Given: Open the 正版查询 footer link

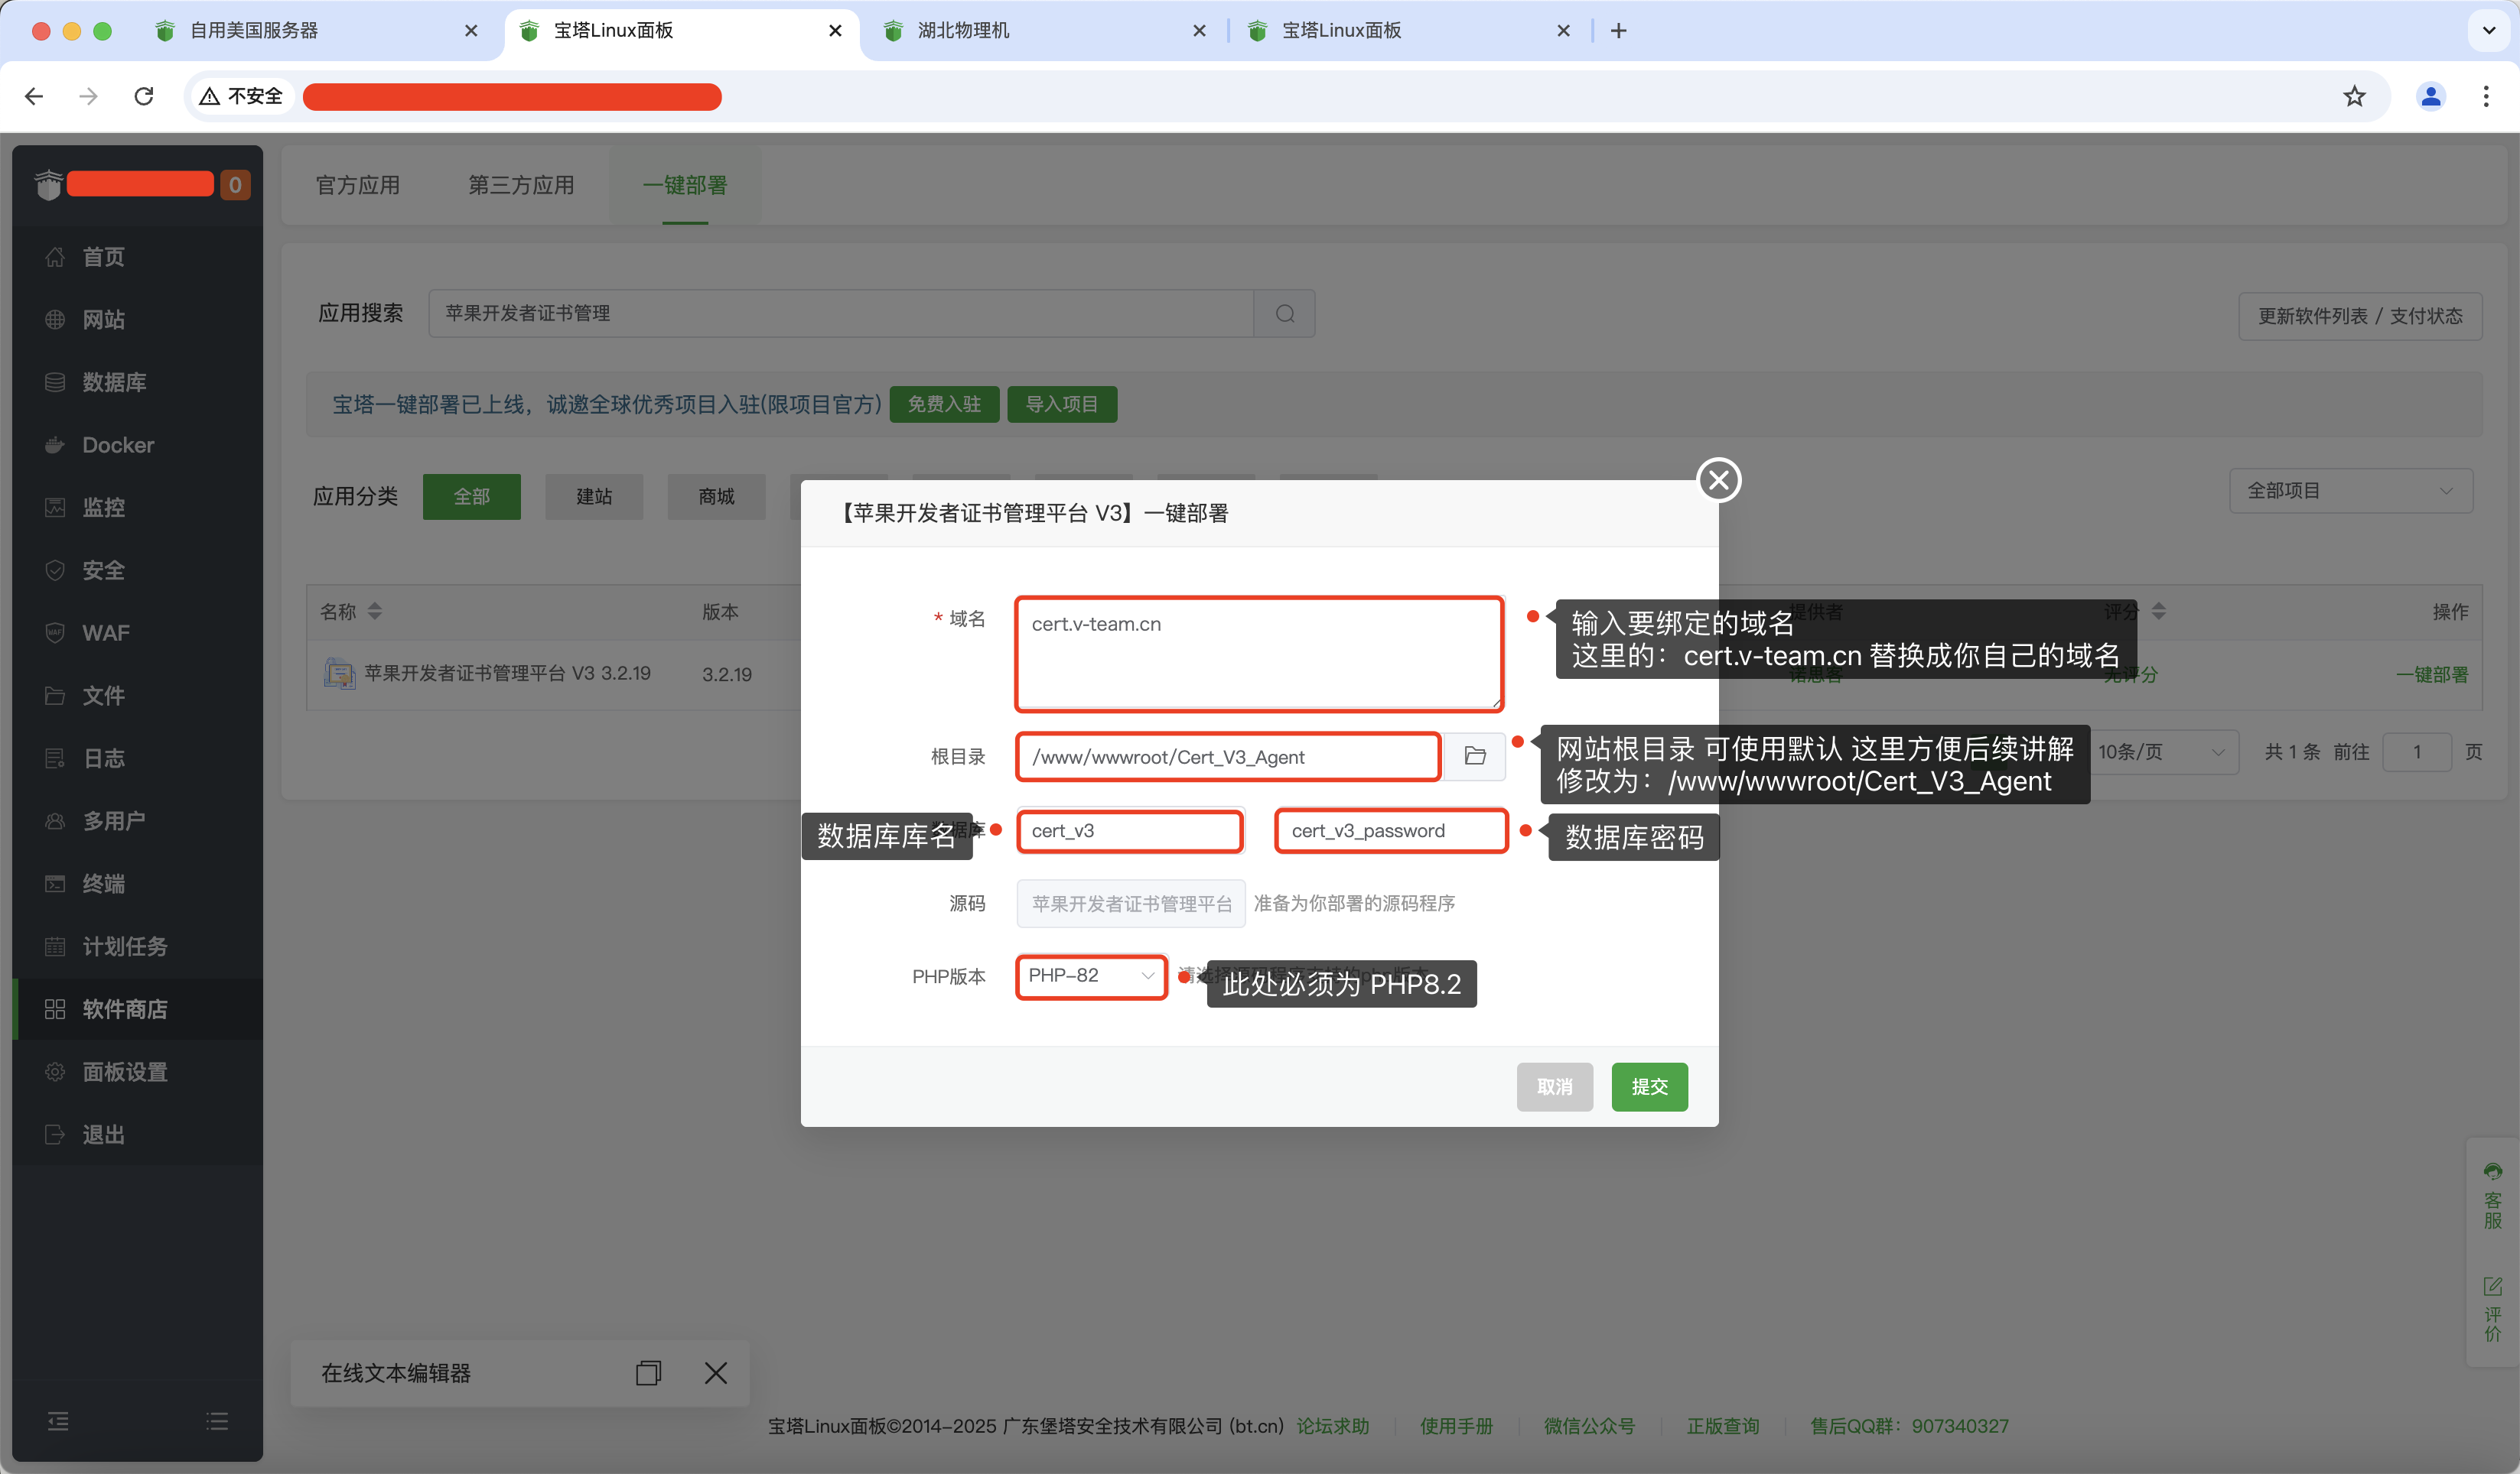Looking at the screenshot, I should [x=1723, y=1426].
